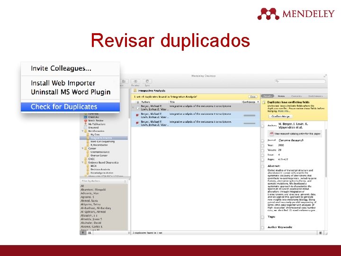Screen dimensions: 341x256
Task: Switch to the Details tab
Action: point(267,96)
